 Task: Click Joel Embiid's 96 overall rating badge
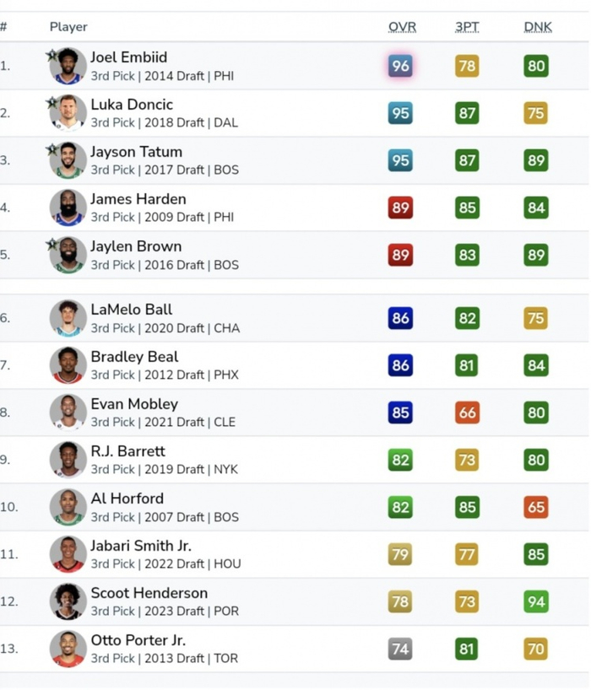(x=400, y=66)
